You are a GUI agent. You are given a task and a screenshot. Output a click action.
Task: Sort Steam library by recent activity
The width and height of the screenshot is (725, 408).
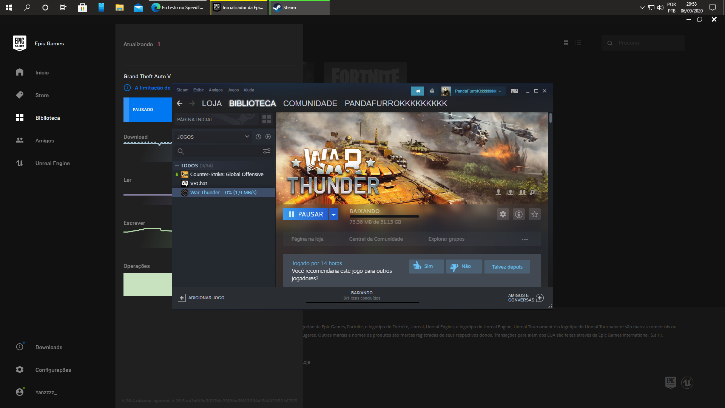click(258, 137)
